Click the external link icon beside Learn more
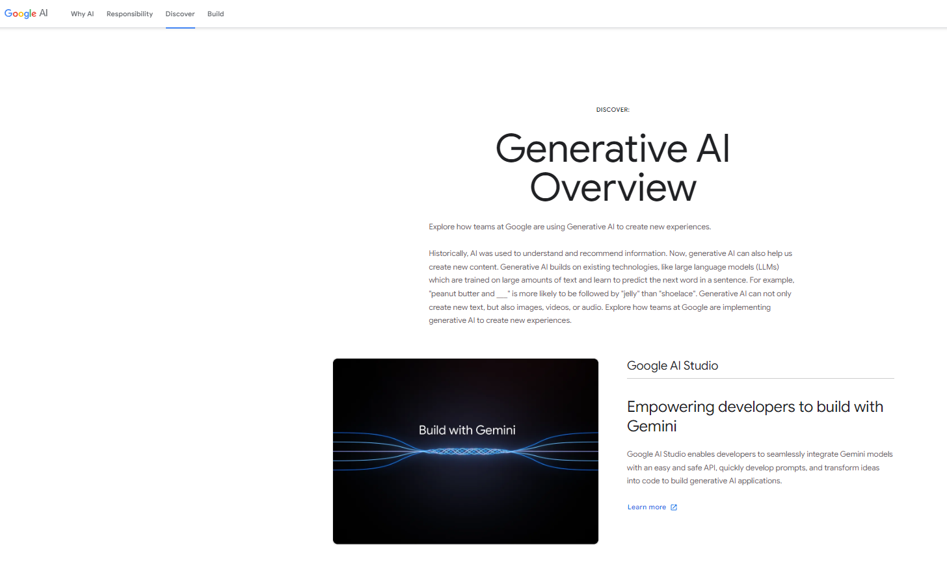Viewport: 947px width, 573px height. [x=674, y=507]
